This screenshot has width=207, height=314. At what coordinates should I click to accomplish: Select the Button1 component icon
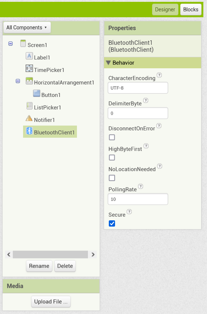37,93
